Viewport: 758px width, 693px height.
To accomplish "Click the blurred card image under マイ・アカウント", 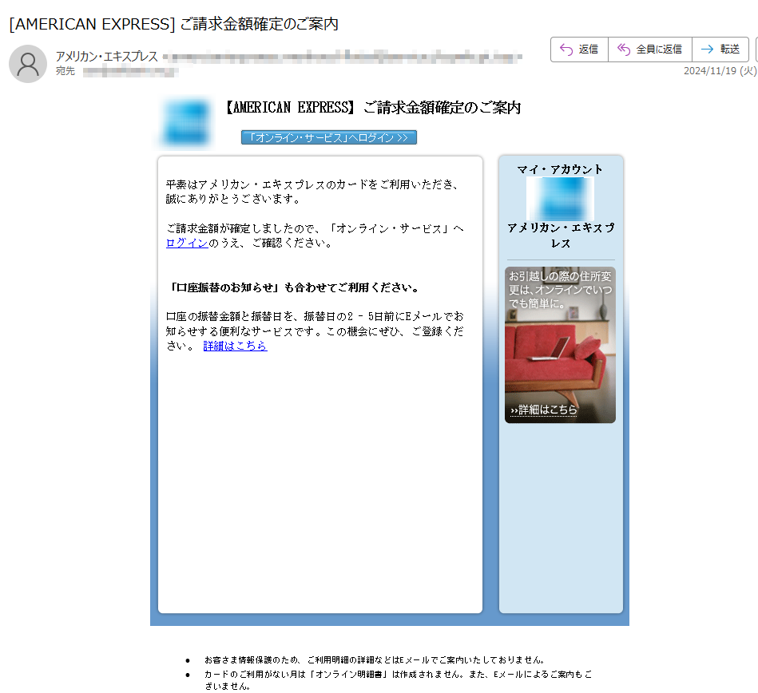I will (x=560, y=199).
